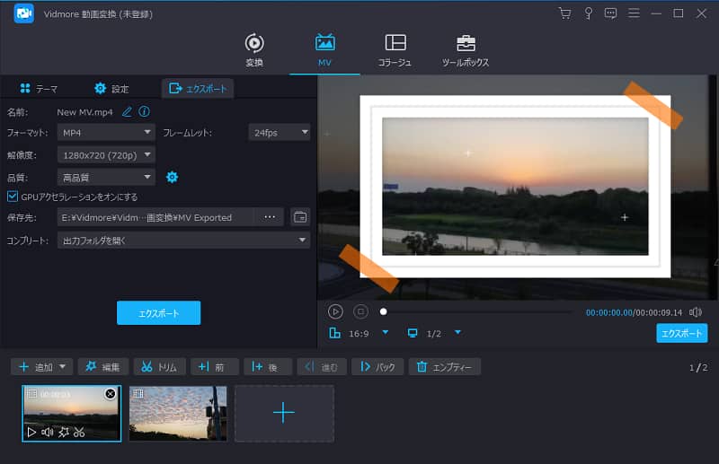Open the ツールボックス toolbox tab
This screenshot has height=464, width=719.
466,50
